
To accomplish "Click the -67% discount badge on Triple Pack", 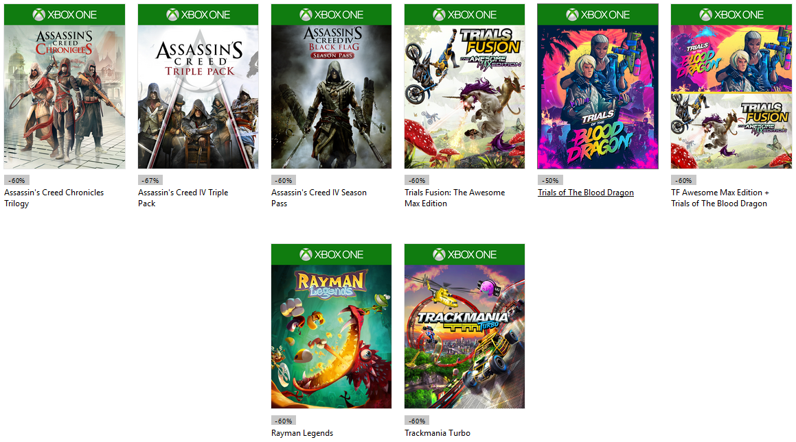I will 150,181.
